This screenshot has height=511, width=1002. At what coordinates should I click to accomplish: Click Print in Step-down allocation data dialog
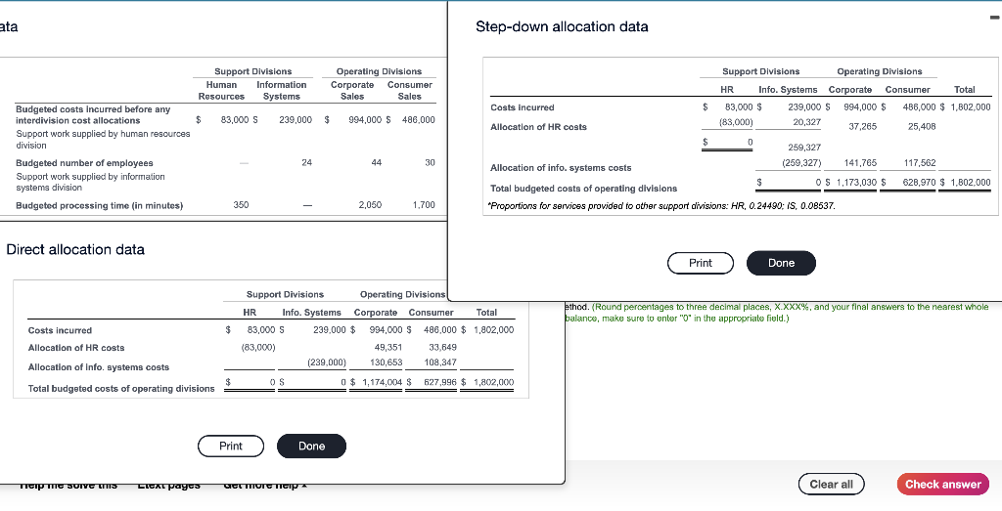[701, 263]
